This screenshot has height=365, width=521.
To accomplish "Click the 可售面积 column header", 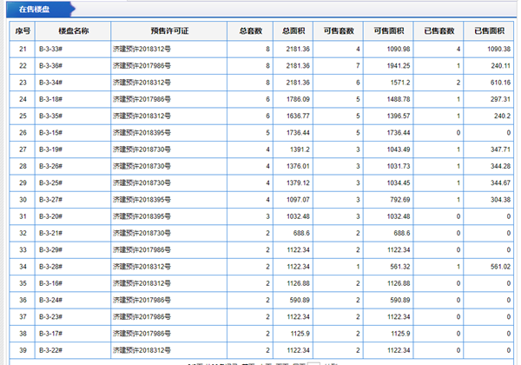I will tap(389, 31).
